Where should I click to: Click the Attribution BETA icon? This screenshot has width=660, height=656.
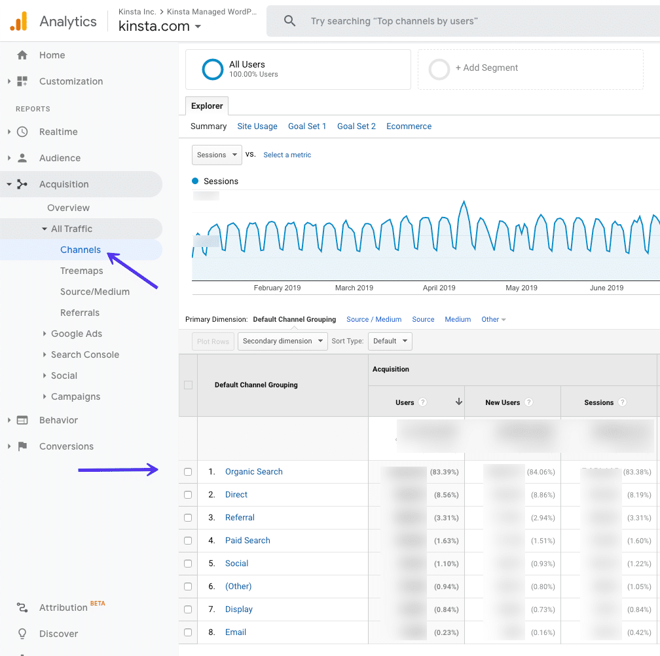(22, 608)
